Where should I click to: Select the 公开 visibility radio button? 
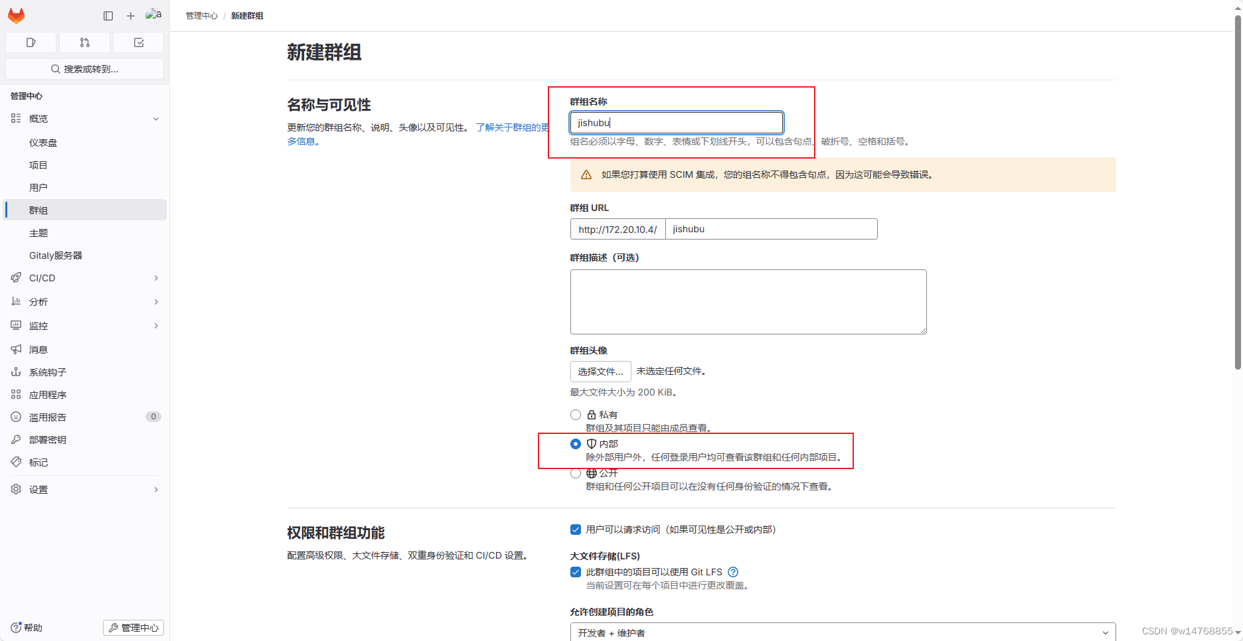576,473
